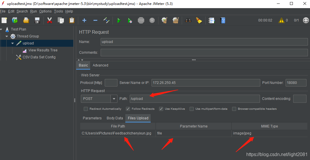Collapse the Test Plan tree node
310x160 pixels.
(x=1, y=29)
